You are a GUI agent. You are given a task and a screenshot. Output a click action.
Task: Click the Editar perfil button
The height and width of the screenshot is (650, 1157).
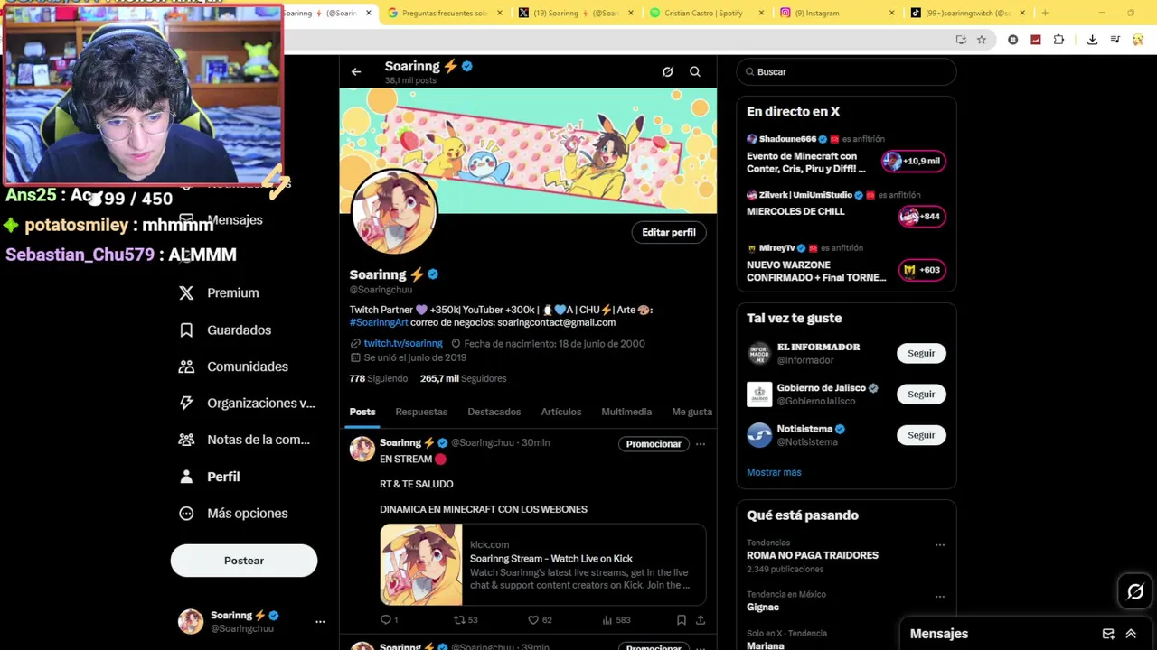[669, 232]
